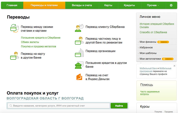Image resolution: width=178 pixels, height=113 pixels.
Task: Expand the Избранное section
Action: (x=146, y=48)
